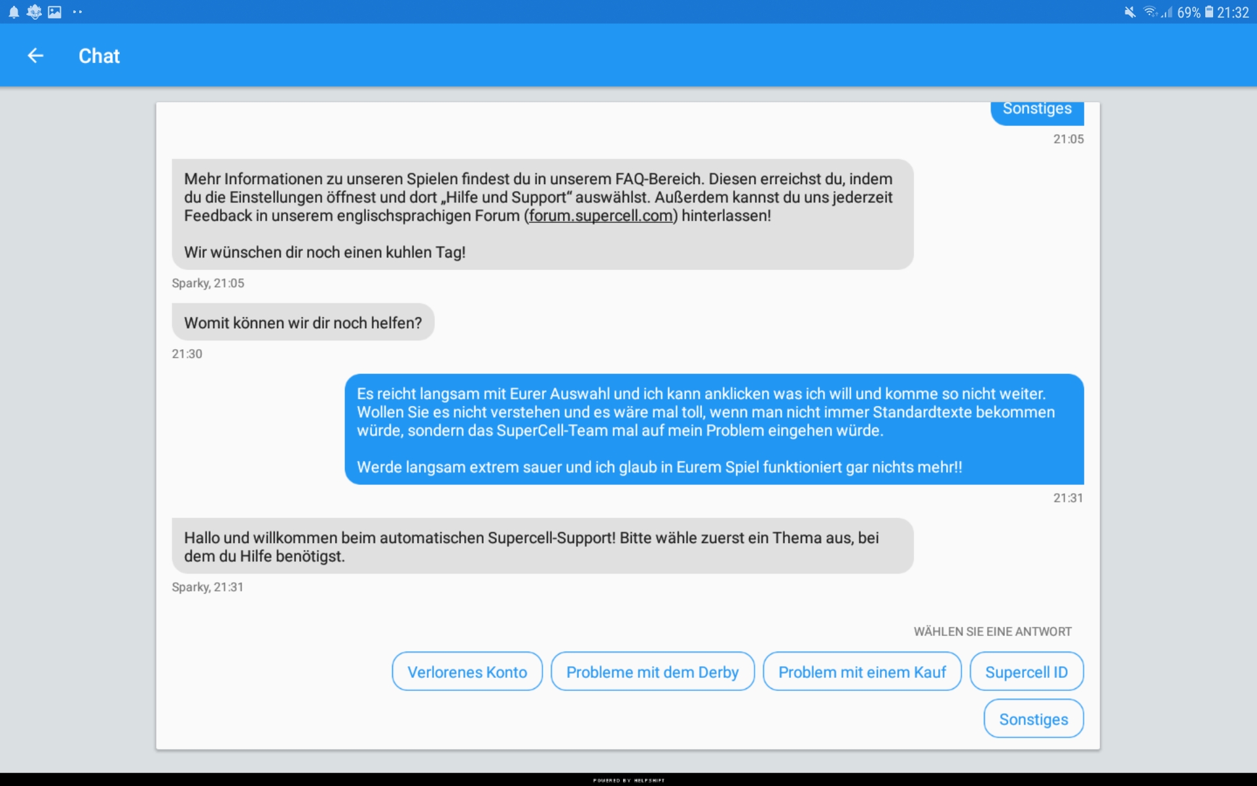This screenshot has width=1257, height=786.
Task: Open the notification bell in status bar
Action: (x=14, y=12)
